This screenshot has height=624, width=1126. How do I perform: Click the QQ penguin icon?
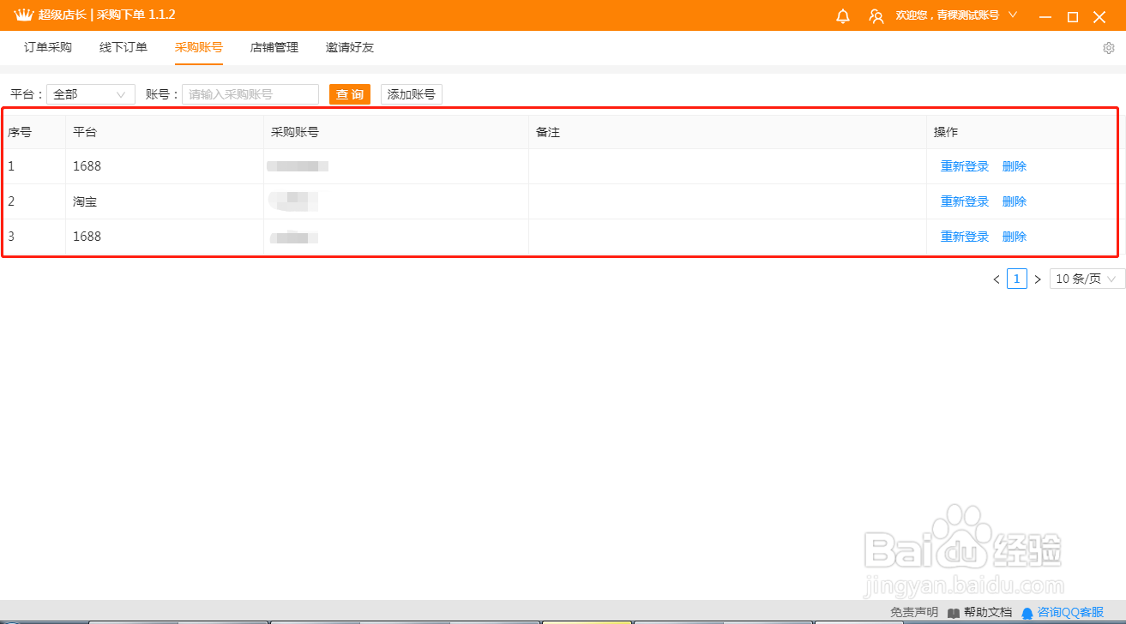coord(1027,613)
